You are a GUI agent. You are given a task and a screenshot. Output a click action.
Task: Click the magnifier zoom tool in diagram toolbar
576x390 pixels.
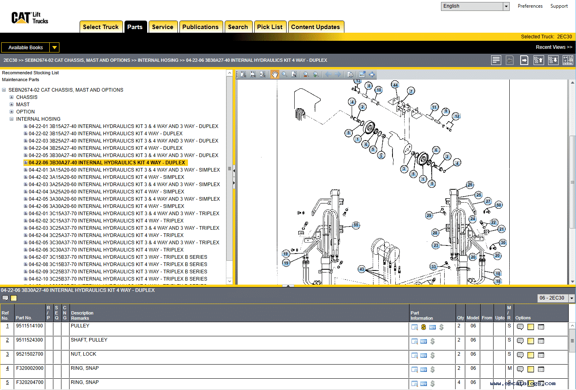tap(285, 74)
